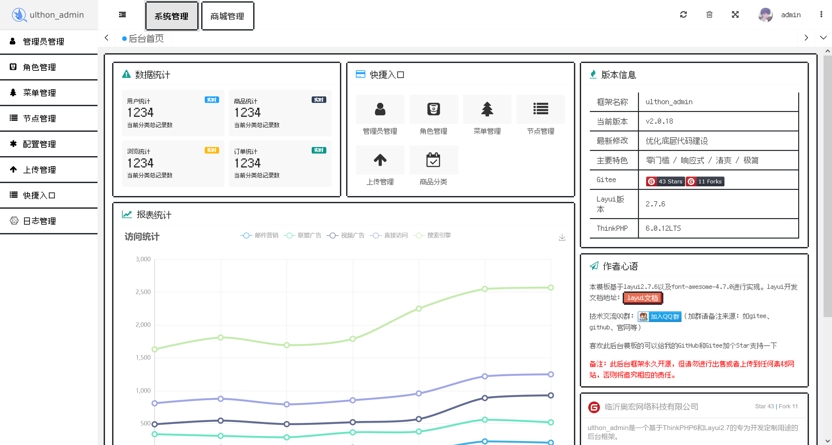
Task: Click the layui文档 red button
Action: coord(642,298)
